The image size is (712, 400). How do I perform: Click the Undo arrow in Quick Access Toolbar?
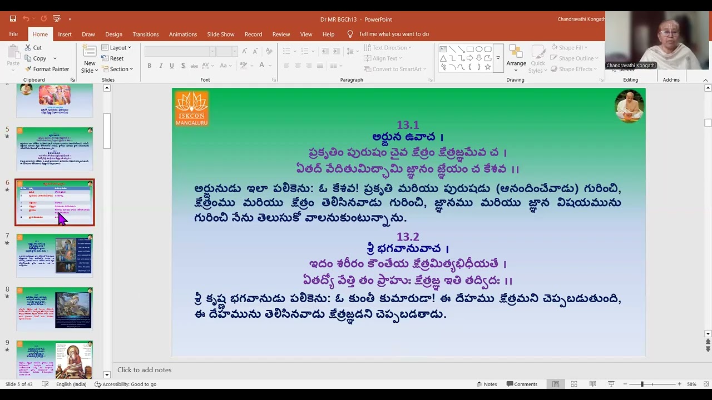click(26, 19)
